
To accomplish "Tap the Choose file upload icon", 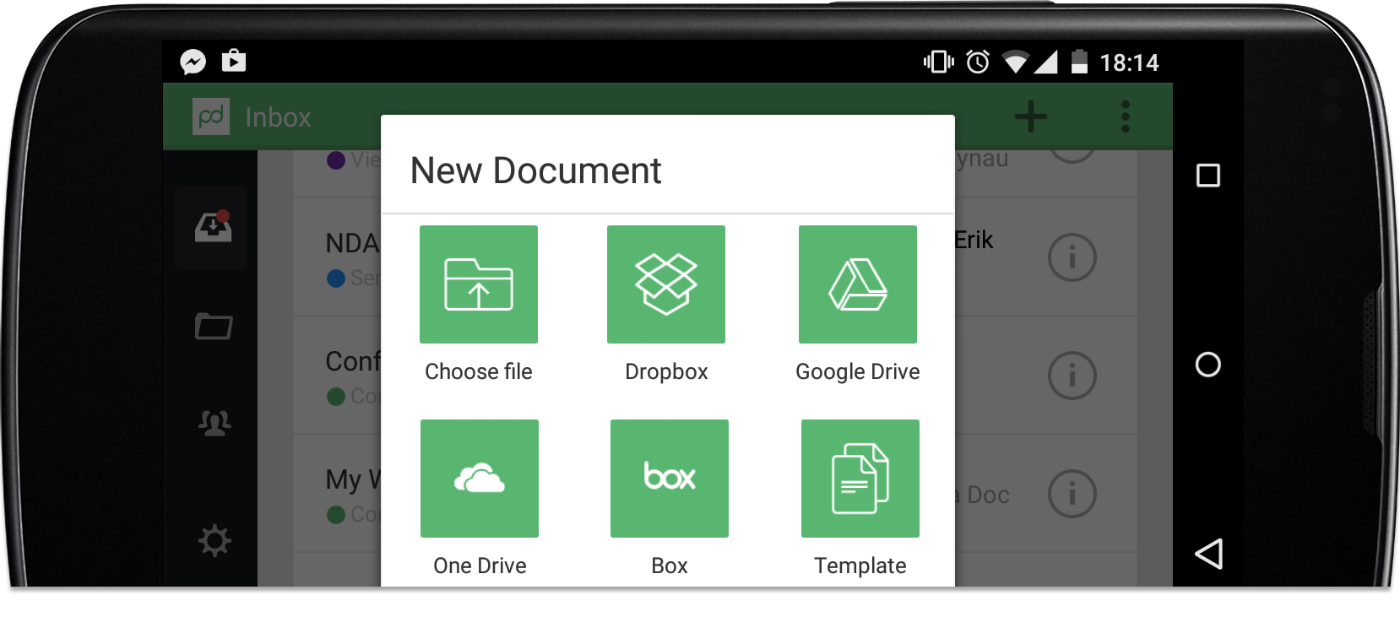I will pyautogui.click(x=478, y=284).
